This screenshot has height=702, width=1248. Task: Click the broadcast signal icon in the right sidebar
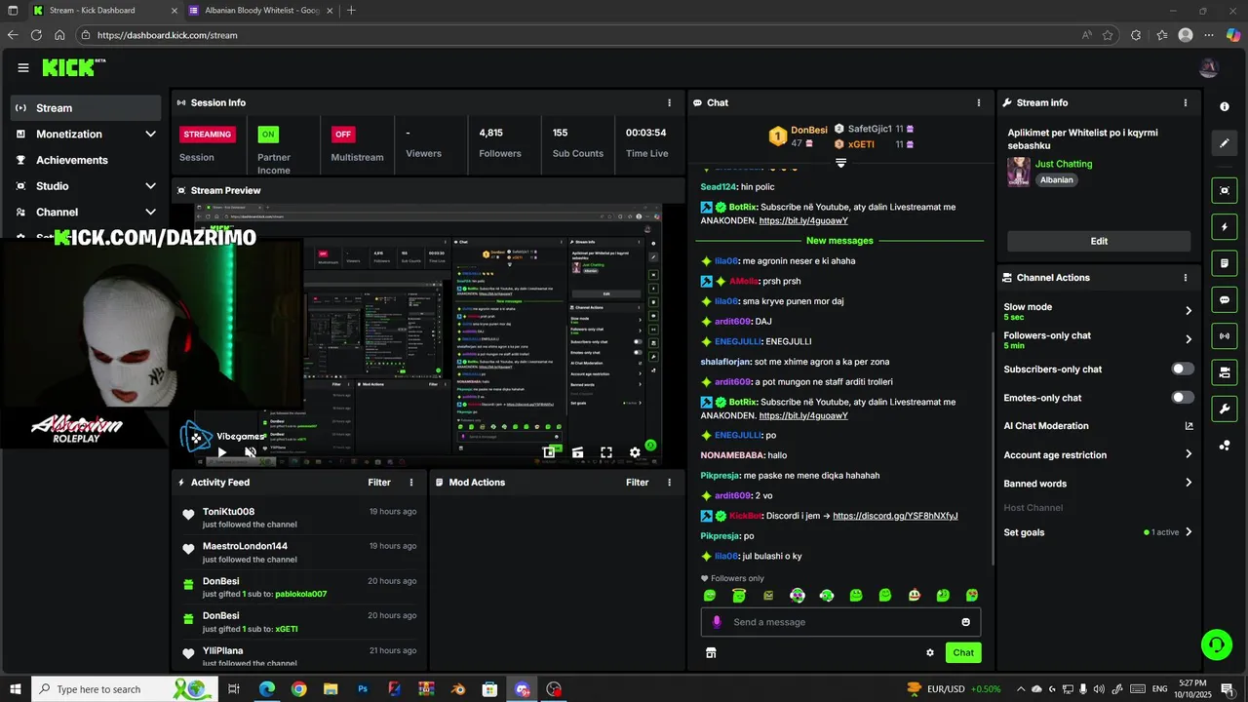1225,336
